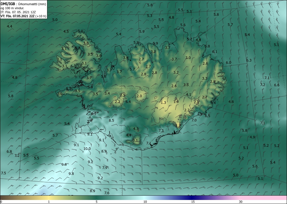Click the 3.3 value on the map

[205, 78]
